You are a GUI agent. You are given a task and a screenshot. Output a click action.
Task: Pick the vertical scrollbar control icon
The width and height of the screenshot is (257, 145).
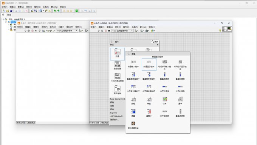click(180, 111)
